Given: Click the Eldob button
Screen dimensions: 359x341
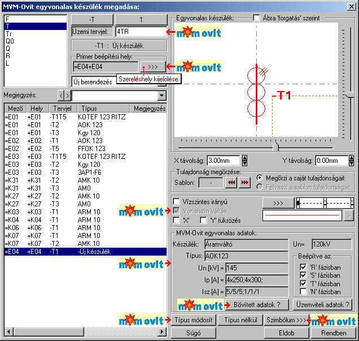Looking at the screenshot, I should pos(286,333).
